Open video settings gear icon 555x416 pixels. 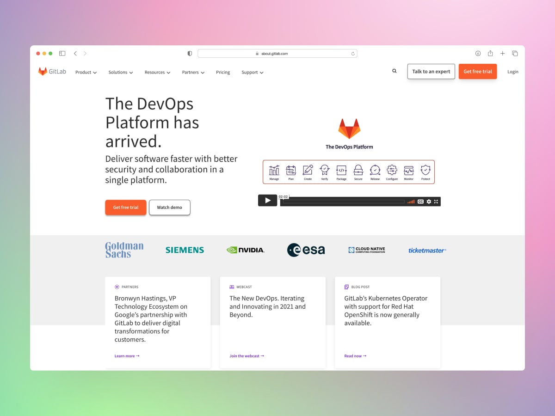coord(429,202)
